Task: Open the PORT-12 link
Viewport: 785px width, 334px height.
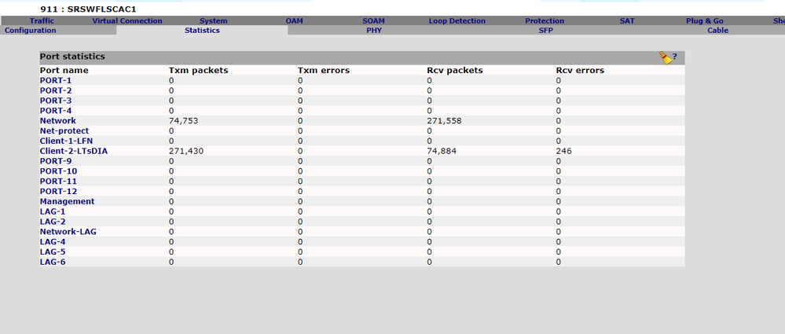Action: click(59, 191)
